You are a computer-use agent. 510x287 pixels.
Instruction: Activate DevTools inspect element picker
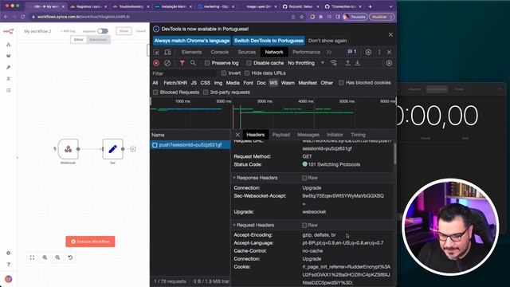pos(156,52)
